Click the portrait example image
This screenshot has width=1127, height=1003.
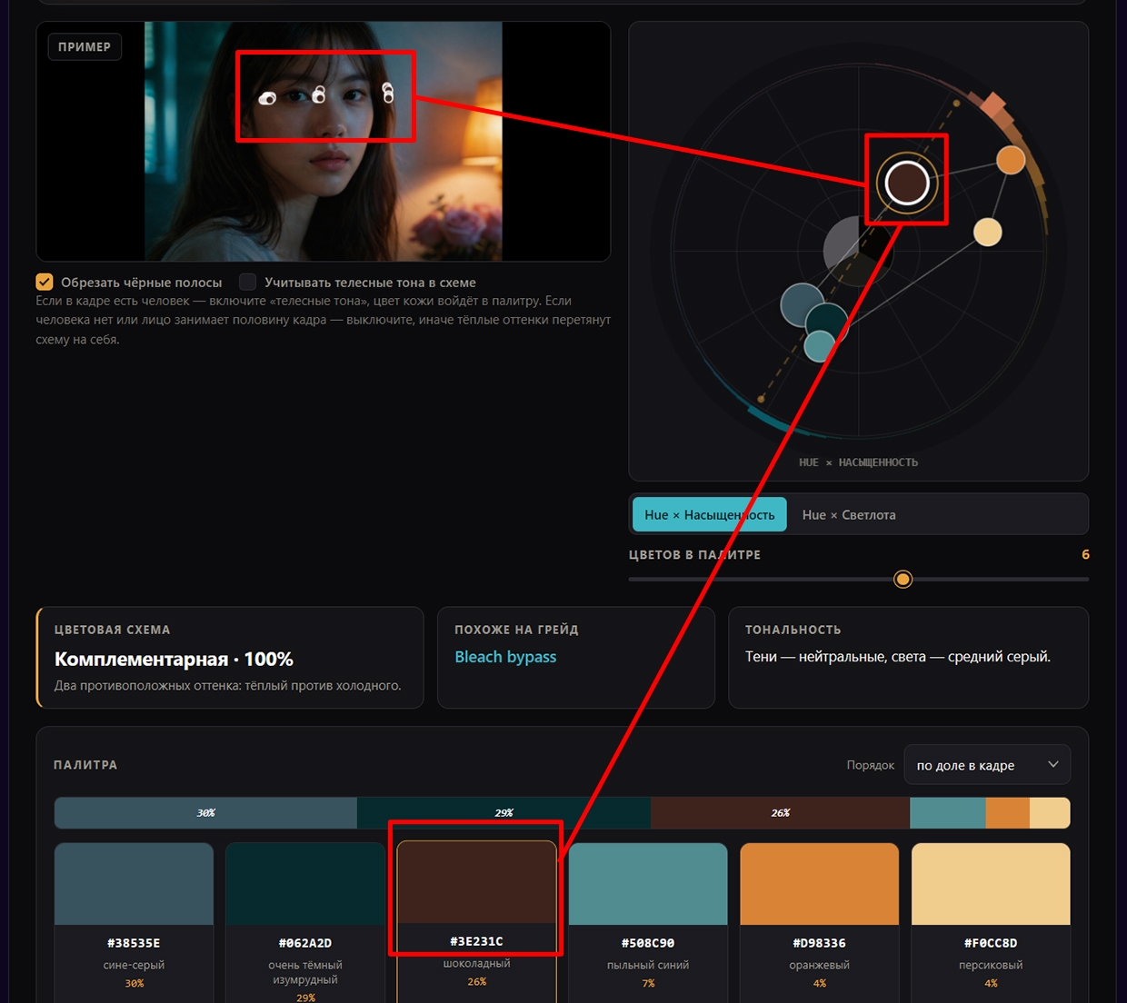click(x=324, y=142)
